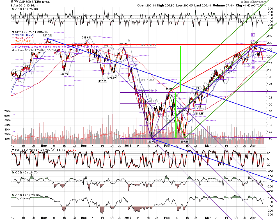Click the purple PIVOTS(Fibo) legend line swatch
Viewport: 277px width, 220px height.
coord(13,47)
